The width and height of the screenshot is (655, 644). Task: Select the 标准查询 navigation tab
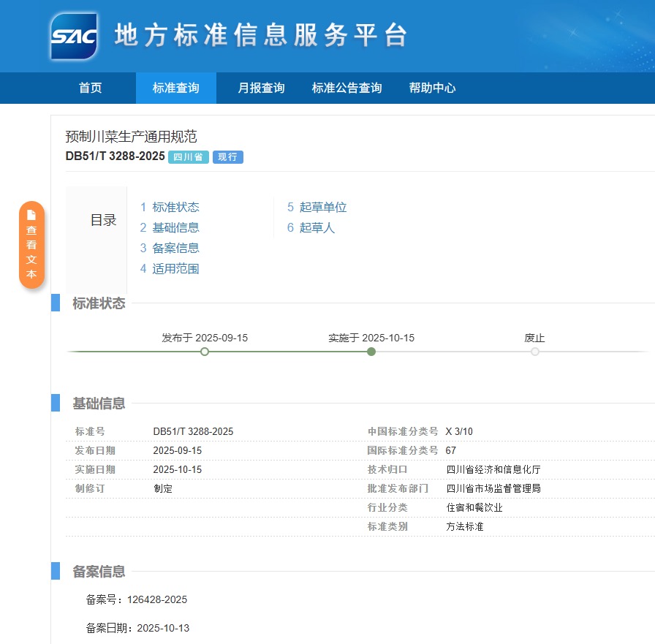[175, 88]
